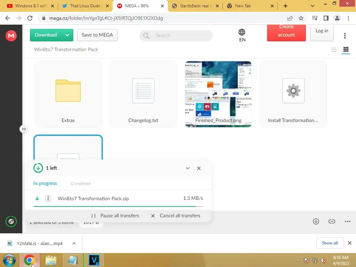Open the Vegas Pro taskbar icon
The image size is (356, 267).
coord(94,260)
